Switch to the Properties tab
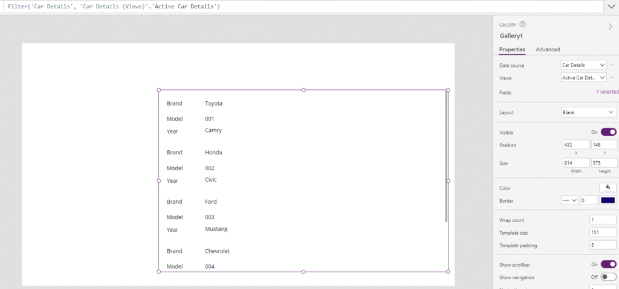This screenshot has width=619, height=289. coord(512,49)
